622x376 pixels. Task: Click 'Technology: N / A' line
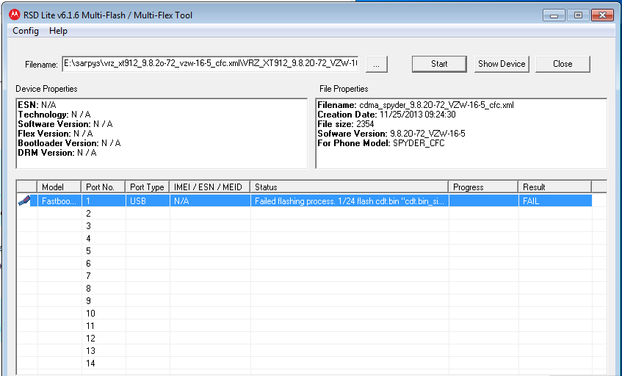coord(54,115)
